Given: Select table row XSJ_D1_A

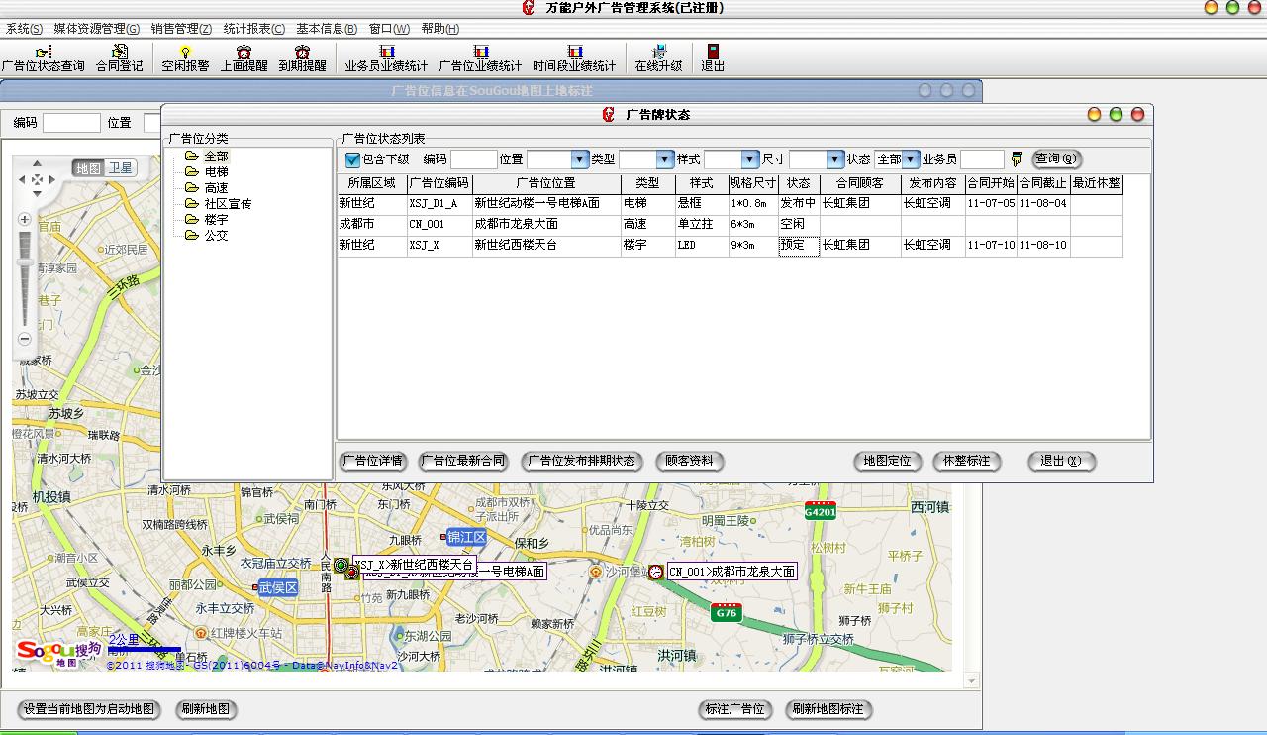Looking at the screenshot, I should click(x=730, y=203).
